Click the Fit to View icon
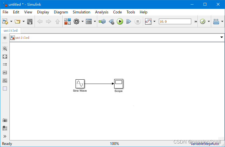Image resolution: width=225 pixels, height=147 pixels. (5, 57)
